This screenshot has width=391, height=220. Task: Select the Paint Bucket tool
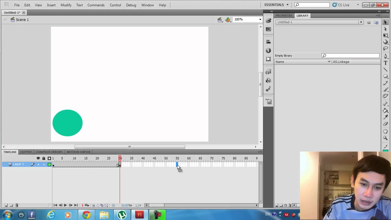(x=386, y=111)
